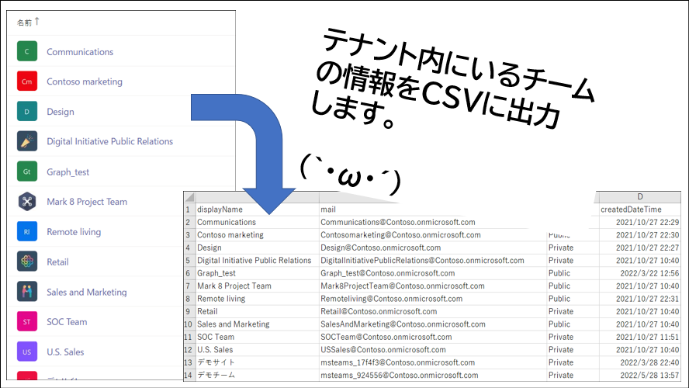Select cell Communications@Contoso.onmicrosoft.com
Viewport: 689px width, 388px height.
433,223
